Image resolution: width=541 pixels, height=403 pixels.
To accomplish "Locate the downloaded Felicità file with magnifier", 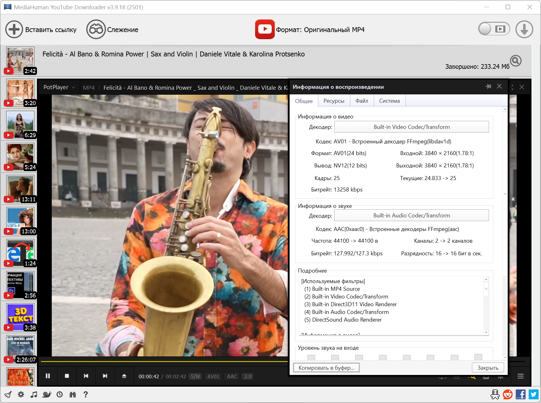I will [x=515, y=61].
